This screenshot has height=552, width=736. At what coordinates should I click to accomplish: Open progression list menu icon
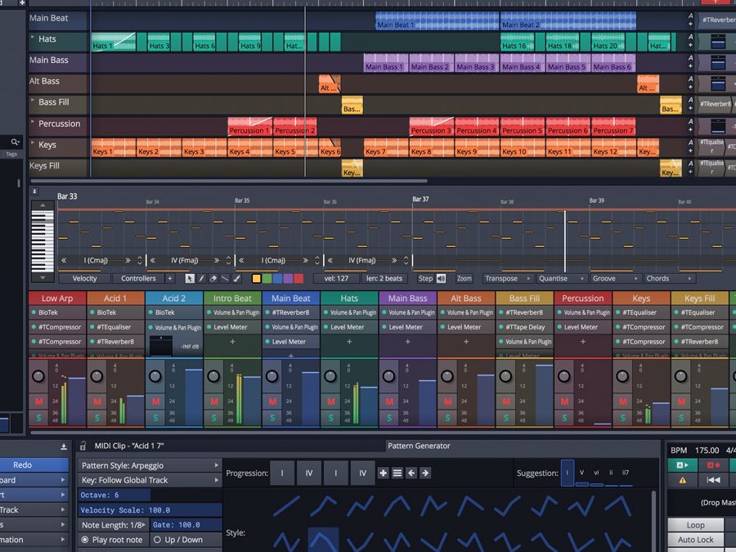397,473
